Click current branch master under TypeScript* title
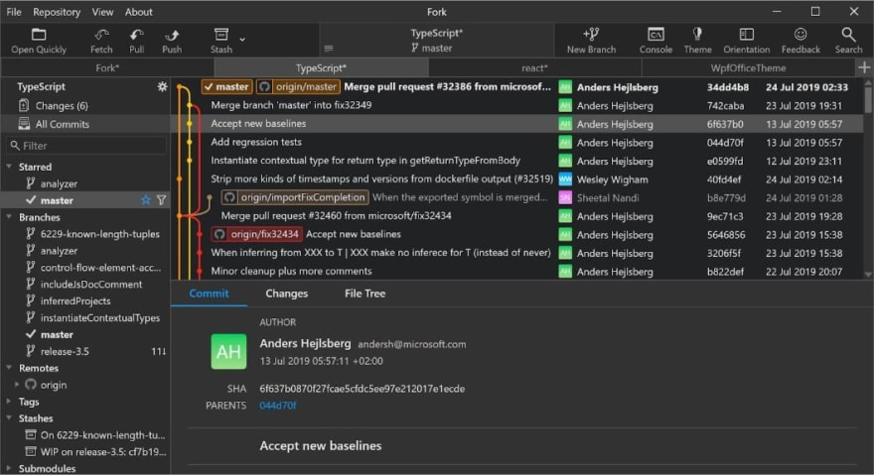 point(432,49)
